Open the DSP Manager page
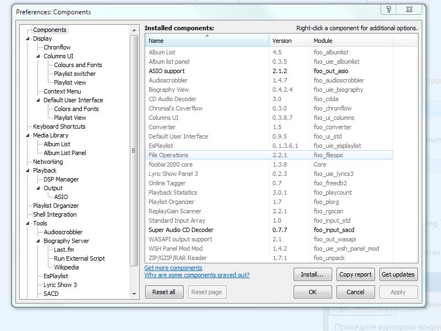This screenshot has height=331, width=441. coord(61,179)
